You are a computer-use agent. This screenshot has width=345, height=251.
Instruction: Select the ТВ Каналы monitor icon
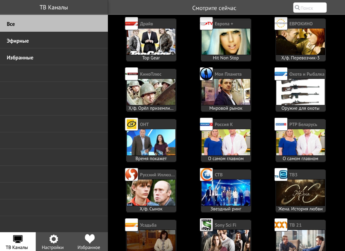[x=18, y=239]
